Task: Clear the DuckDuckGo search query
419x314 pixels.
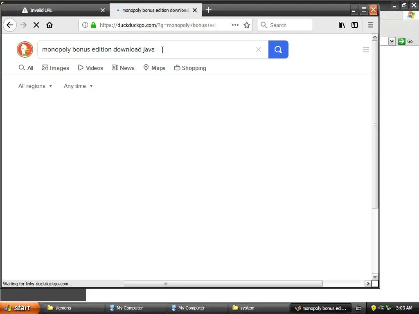Action: tap(259, 49)
